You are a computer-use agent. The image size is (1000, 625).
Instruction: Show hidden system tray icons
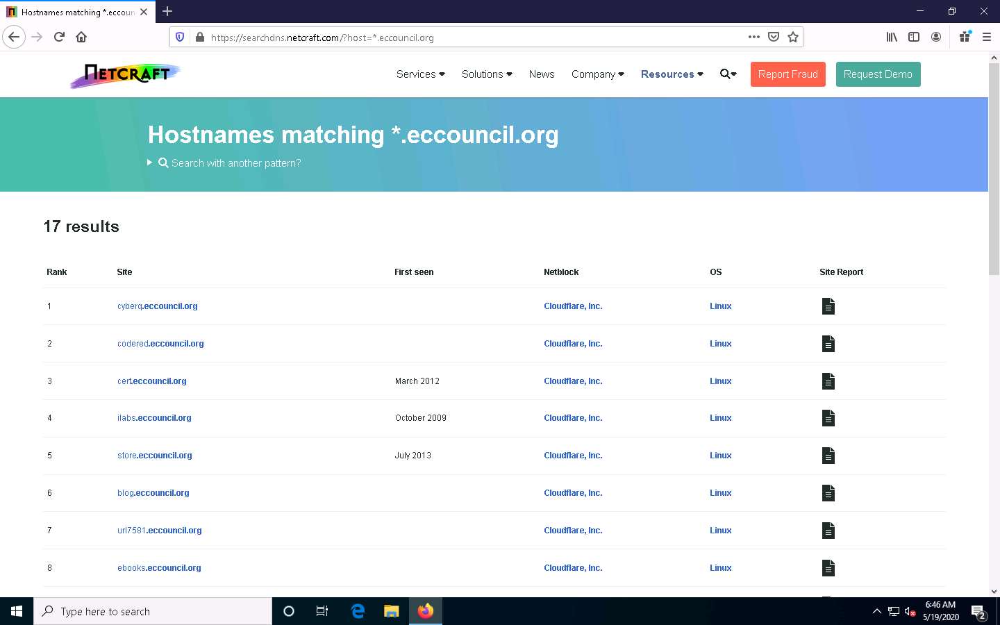(876, 611)
